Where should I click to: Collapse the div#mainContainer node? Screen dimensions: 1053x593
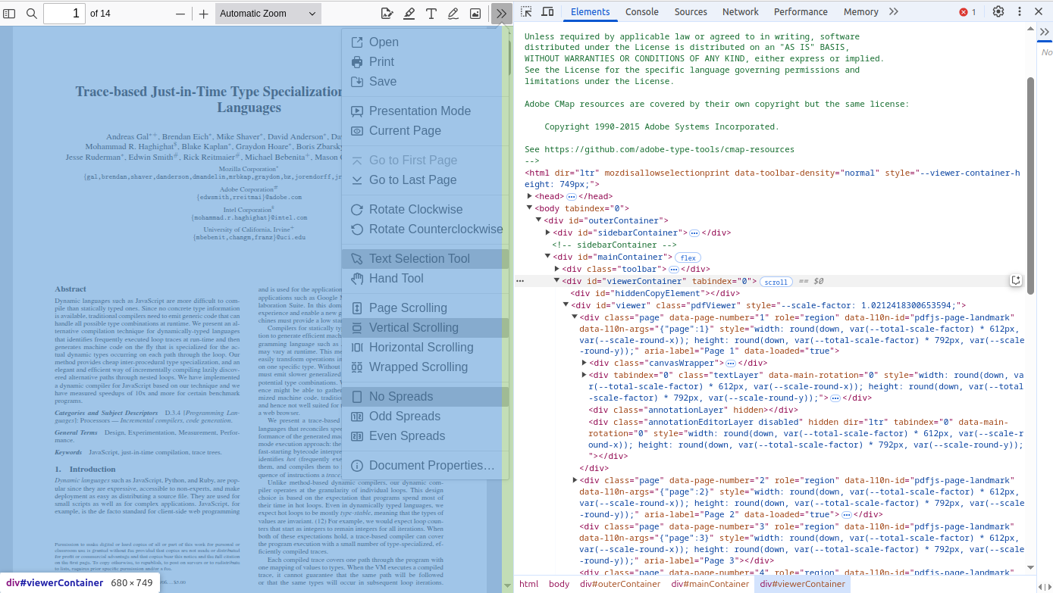click(548, 257)
